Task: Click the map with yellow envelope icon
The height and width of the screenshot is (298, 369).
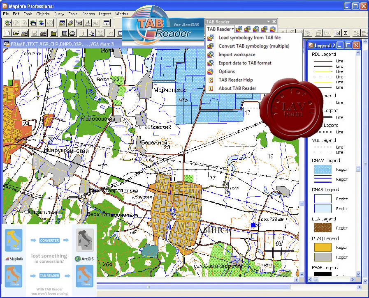Action: point(79,23)
